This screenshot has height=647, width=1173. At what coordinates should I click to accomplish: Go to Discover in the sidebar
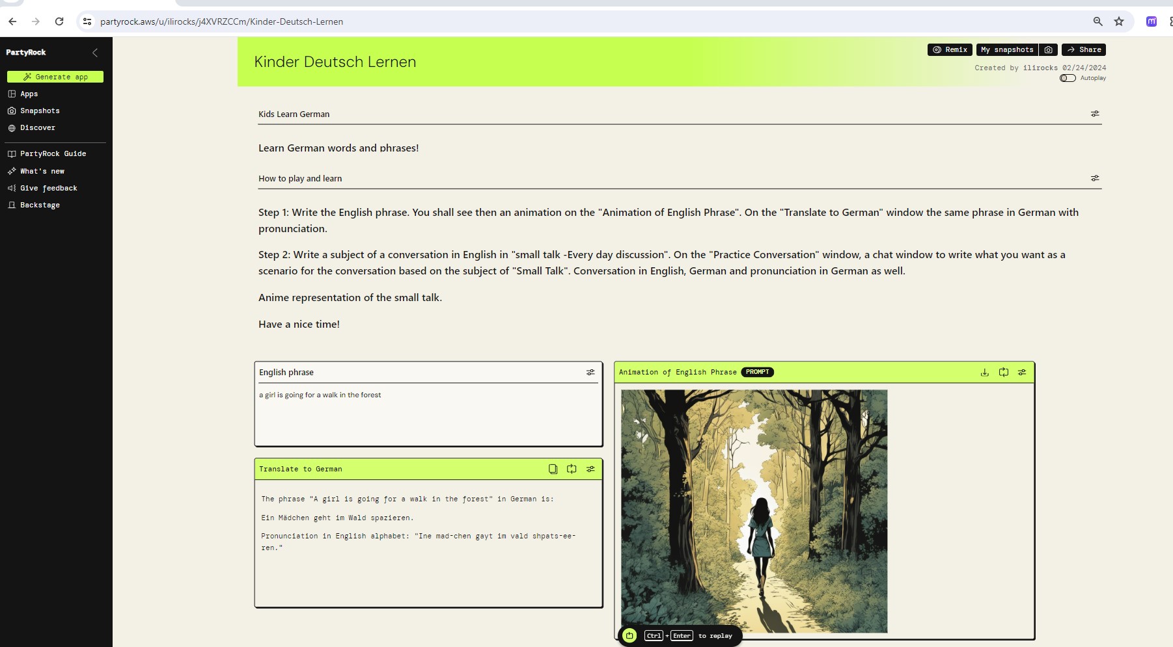coord(37,128)
